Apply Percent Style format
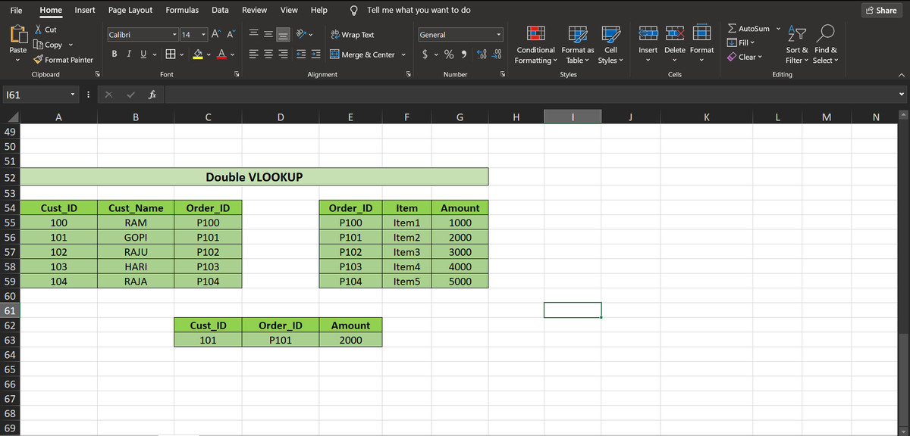The height and width of the screenshot is (436, 910). pyautogui.click(x=448, y=54)
